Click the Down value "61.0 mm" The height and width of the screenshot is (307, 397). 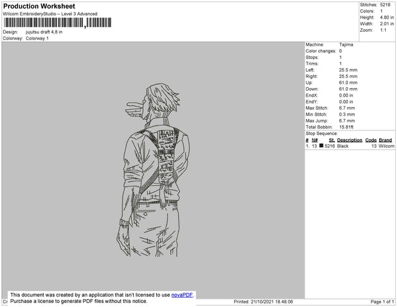pos(348,89)
